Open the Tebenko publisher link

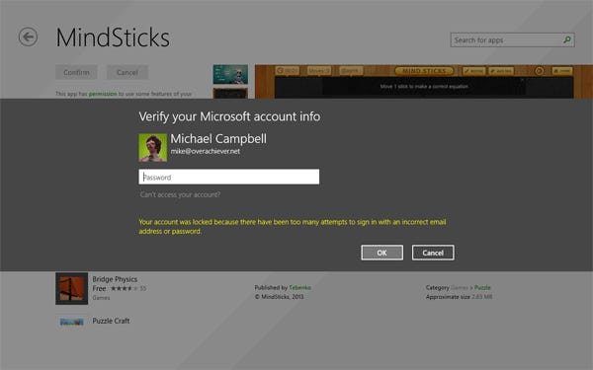point(299,288)
